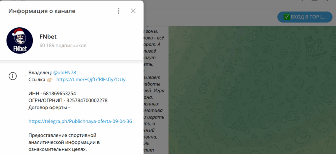Viewport: 336px width, 154px height.
Task: Open the FNbet channel avatar photo
Action: pos(20,40)
